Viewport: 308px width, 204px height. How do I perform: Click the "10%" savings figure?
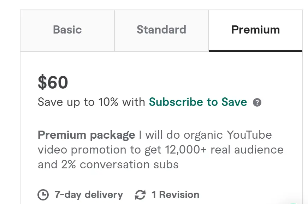pyautogui.click(x=108, y=102)
